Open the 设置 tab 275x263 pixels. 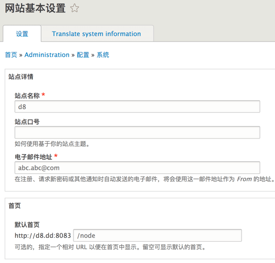point(22,34)
